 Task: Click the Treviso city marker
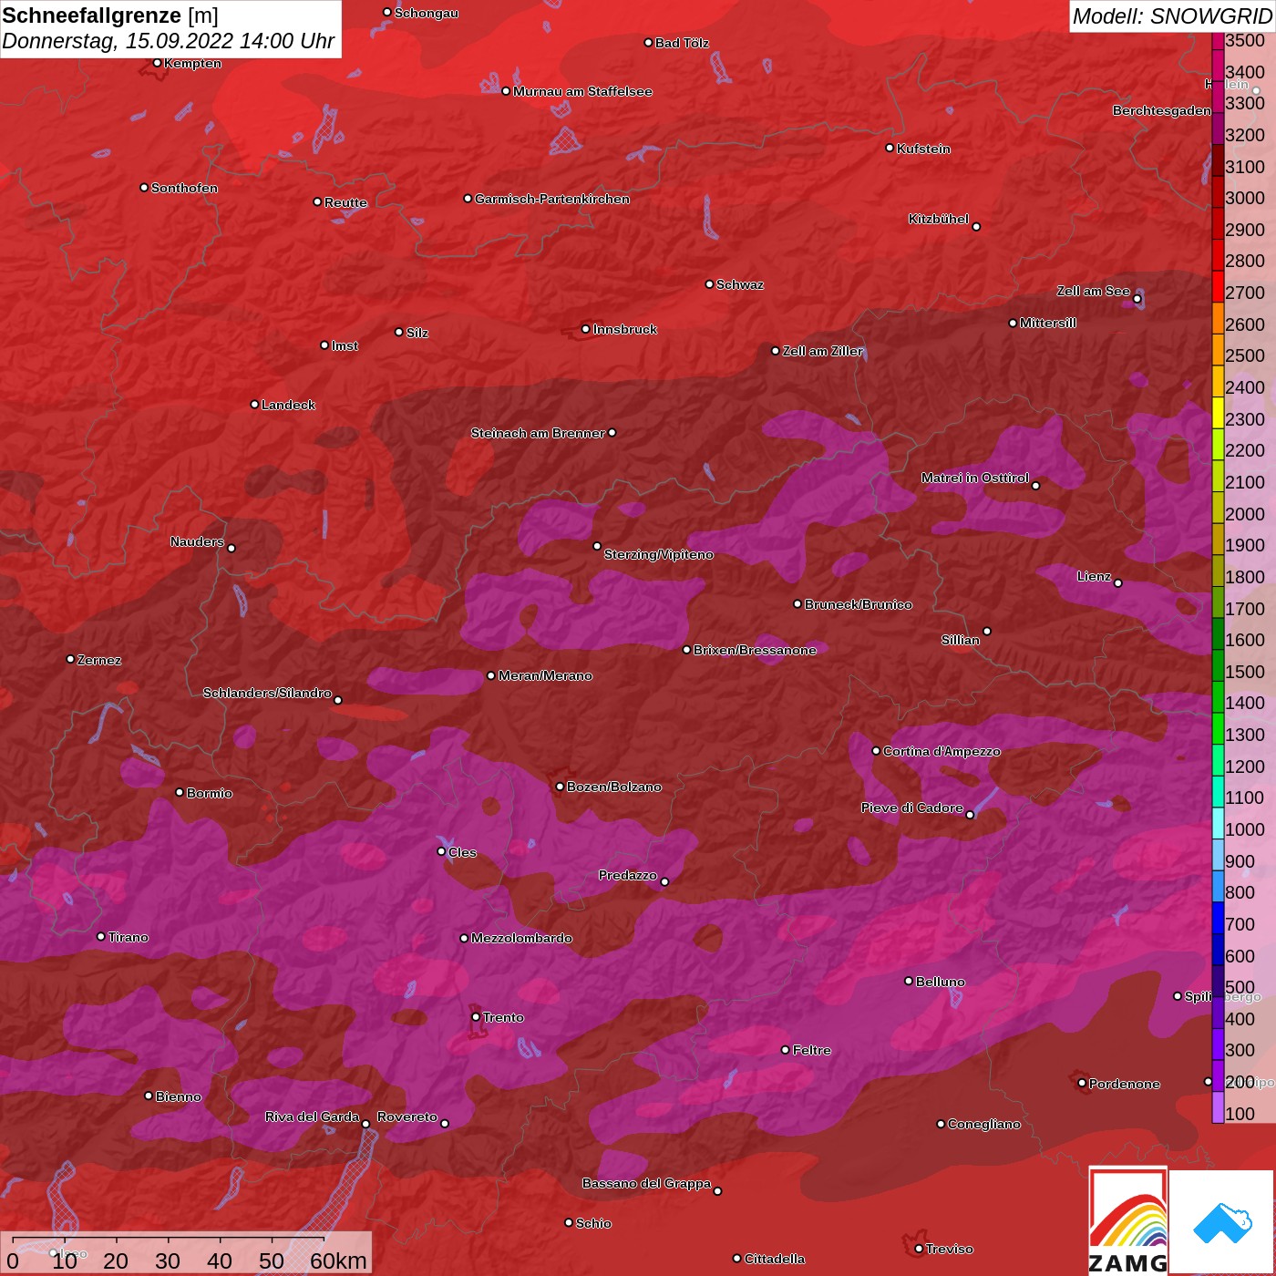click(919, 1249)
